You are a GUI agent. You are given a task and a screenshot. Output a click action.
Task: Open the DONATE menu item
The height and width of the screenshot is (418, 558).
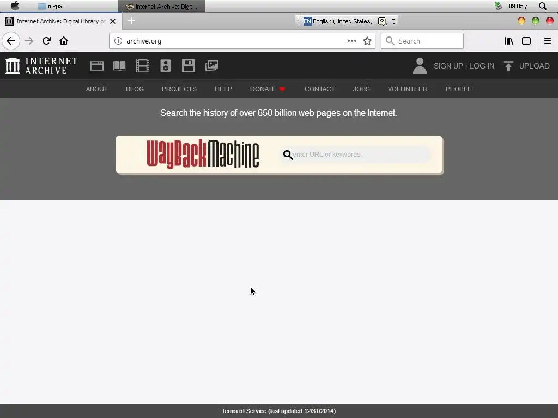[268, 89]
